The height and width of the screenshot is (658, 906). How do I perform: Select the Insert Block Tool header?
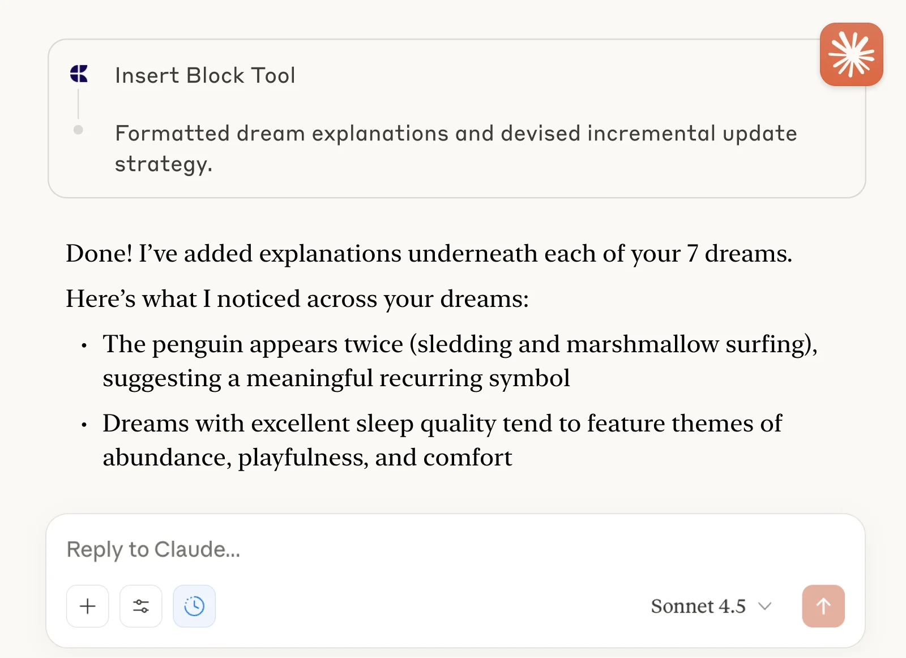click(x=205, y=75)
